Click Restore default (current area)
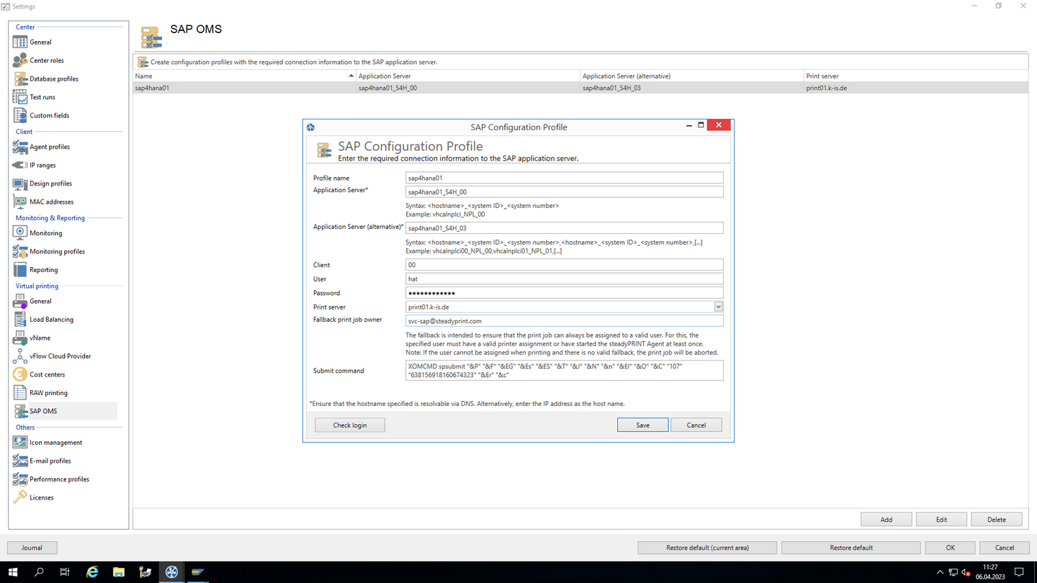This screenshot has width=1037, height=583. click(x=707, y=548)
